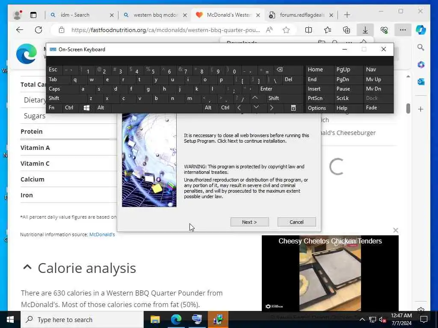Collapse the Calorie analysis section chevron
This screenshot has height=328, width=438.
tap(27, 267)
